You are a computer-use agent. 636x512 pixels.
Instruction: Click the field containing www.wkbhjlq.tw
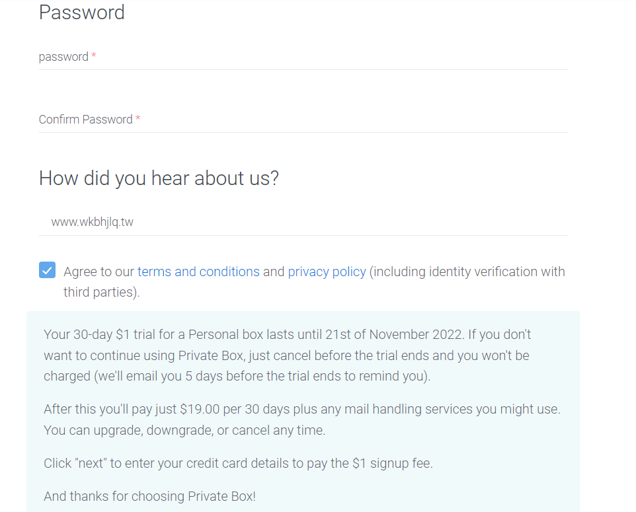303,222
